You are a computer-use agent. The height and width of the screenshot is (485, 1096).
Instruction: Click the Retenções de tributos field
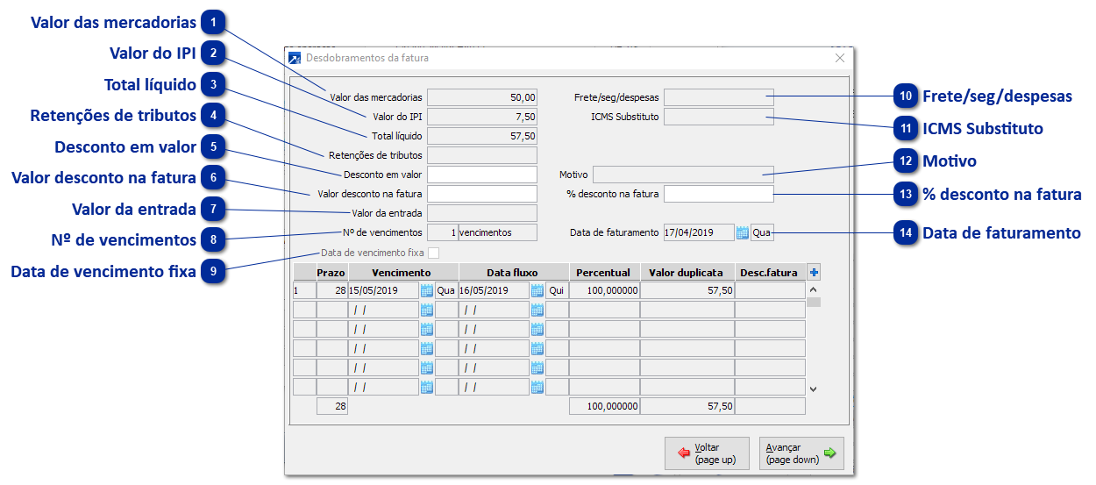(x=482, y=155)
